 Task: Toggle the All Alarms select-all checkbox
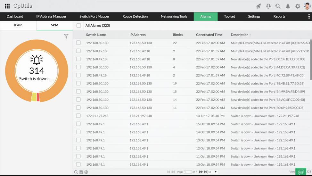(78, 26)
